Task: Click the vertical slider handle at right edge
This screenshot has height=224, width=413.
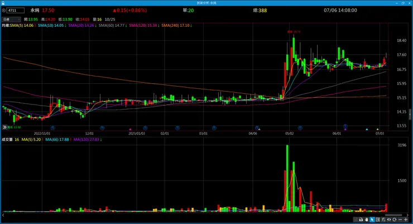Action: pyautogui.click(x=410, y=115)
